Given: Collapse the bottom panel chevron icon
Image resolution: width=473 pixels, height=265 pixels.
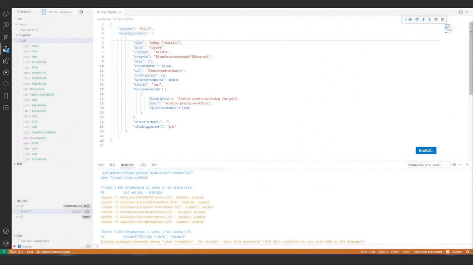Looking at the screenshot, I should pos(461,165).
